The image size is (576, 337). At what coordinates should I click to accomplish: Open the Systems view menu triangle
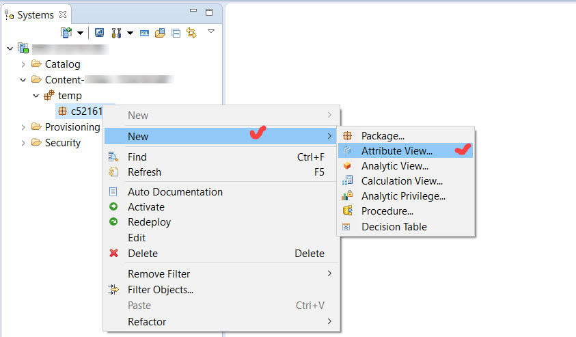click(x=210, y=31)
